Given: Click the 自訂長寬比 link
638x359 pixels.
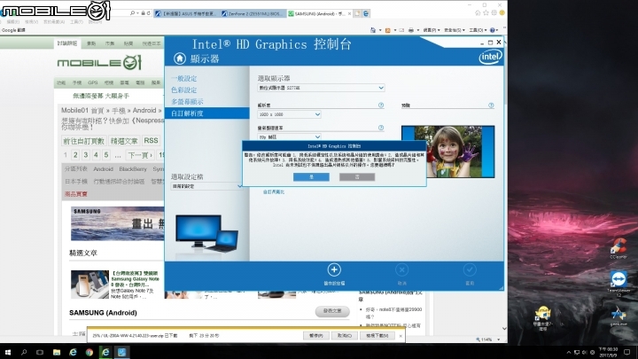Looking at the screenshot, I should pos(274,191).
